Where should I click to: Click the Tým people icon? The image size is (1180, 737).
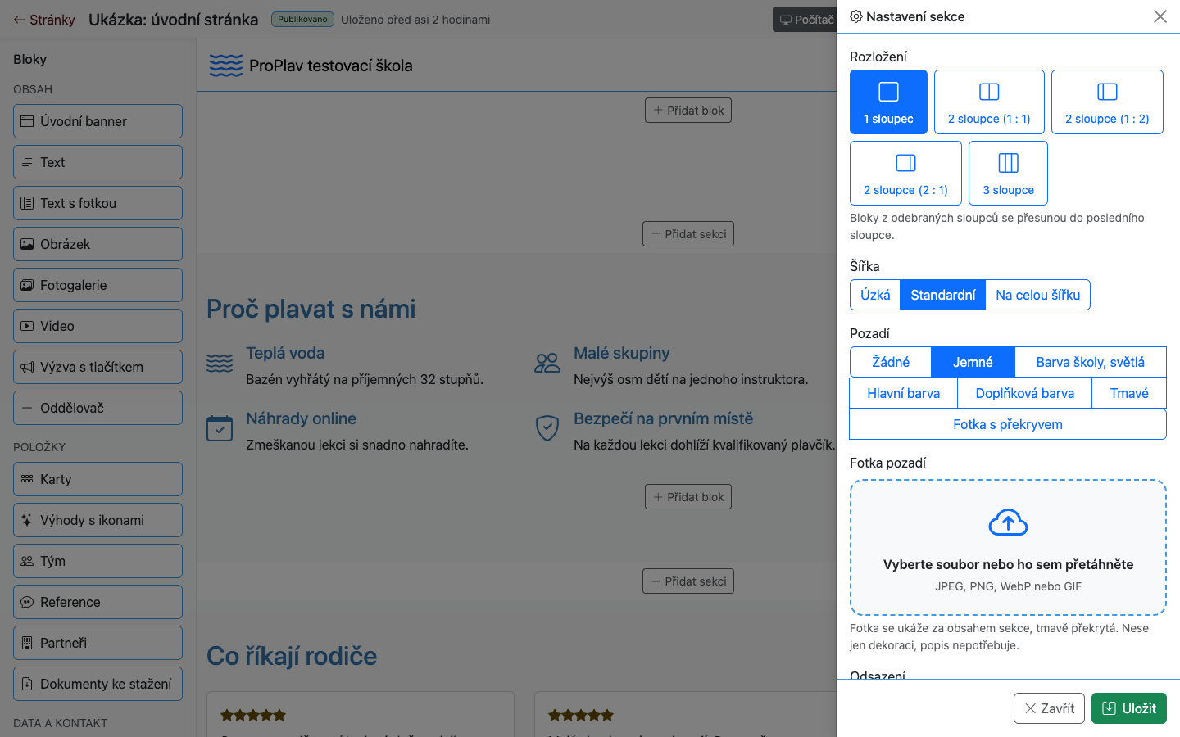click(x=27, y=561)
